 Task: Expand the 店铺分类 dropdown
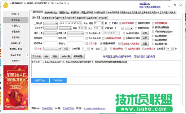click(x=75, y=33)
